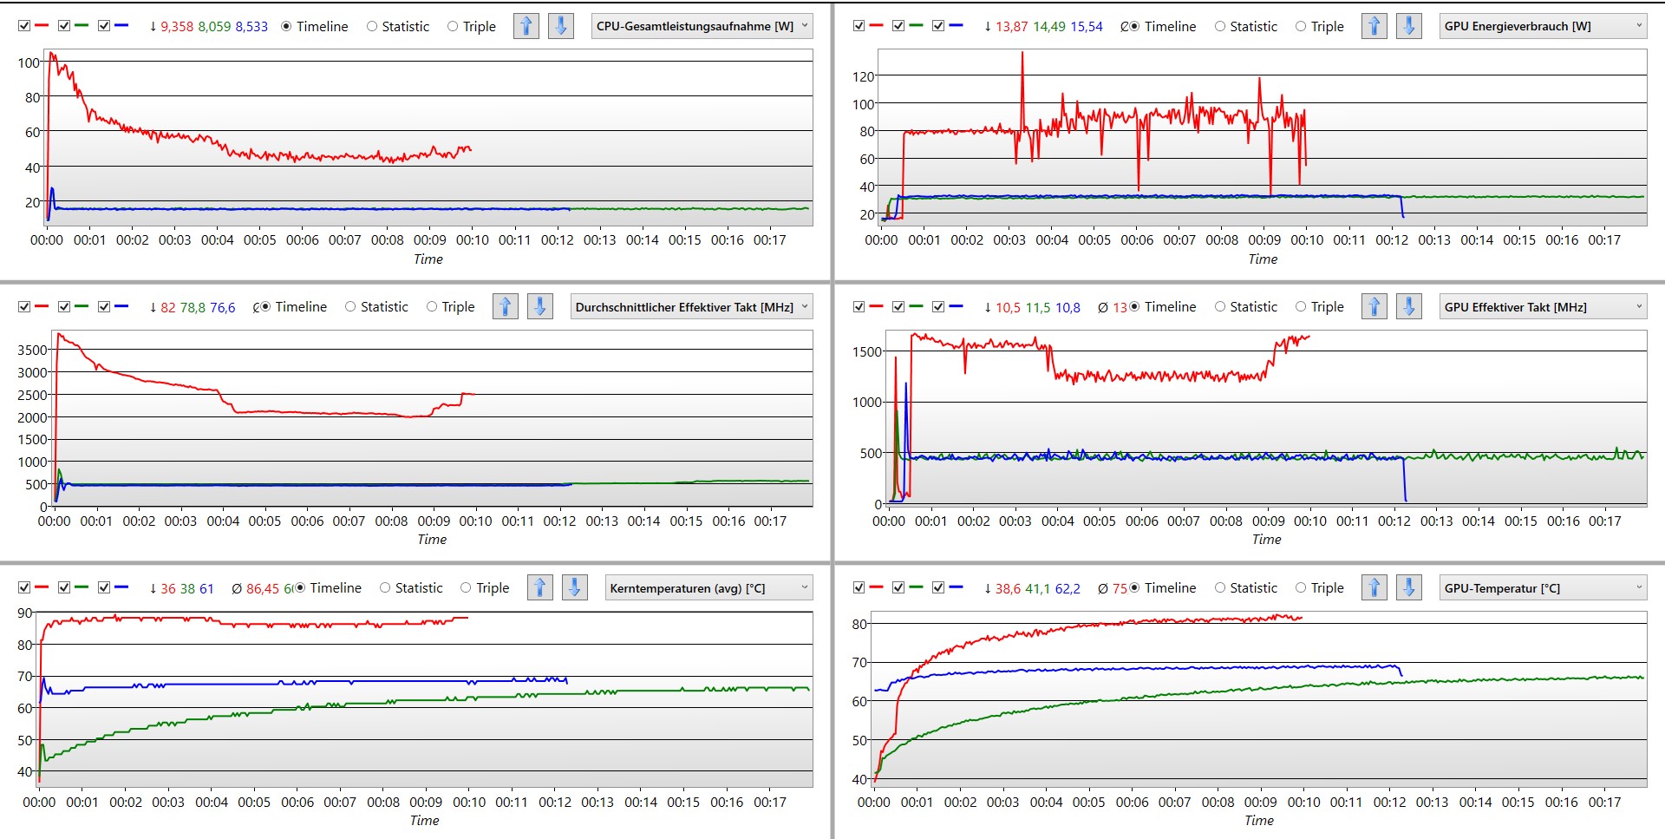Viewport: 1665px width, 839px height.
Task: Uncheck the red series checkbox in CPU power panel
Action: pos(24,26)
